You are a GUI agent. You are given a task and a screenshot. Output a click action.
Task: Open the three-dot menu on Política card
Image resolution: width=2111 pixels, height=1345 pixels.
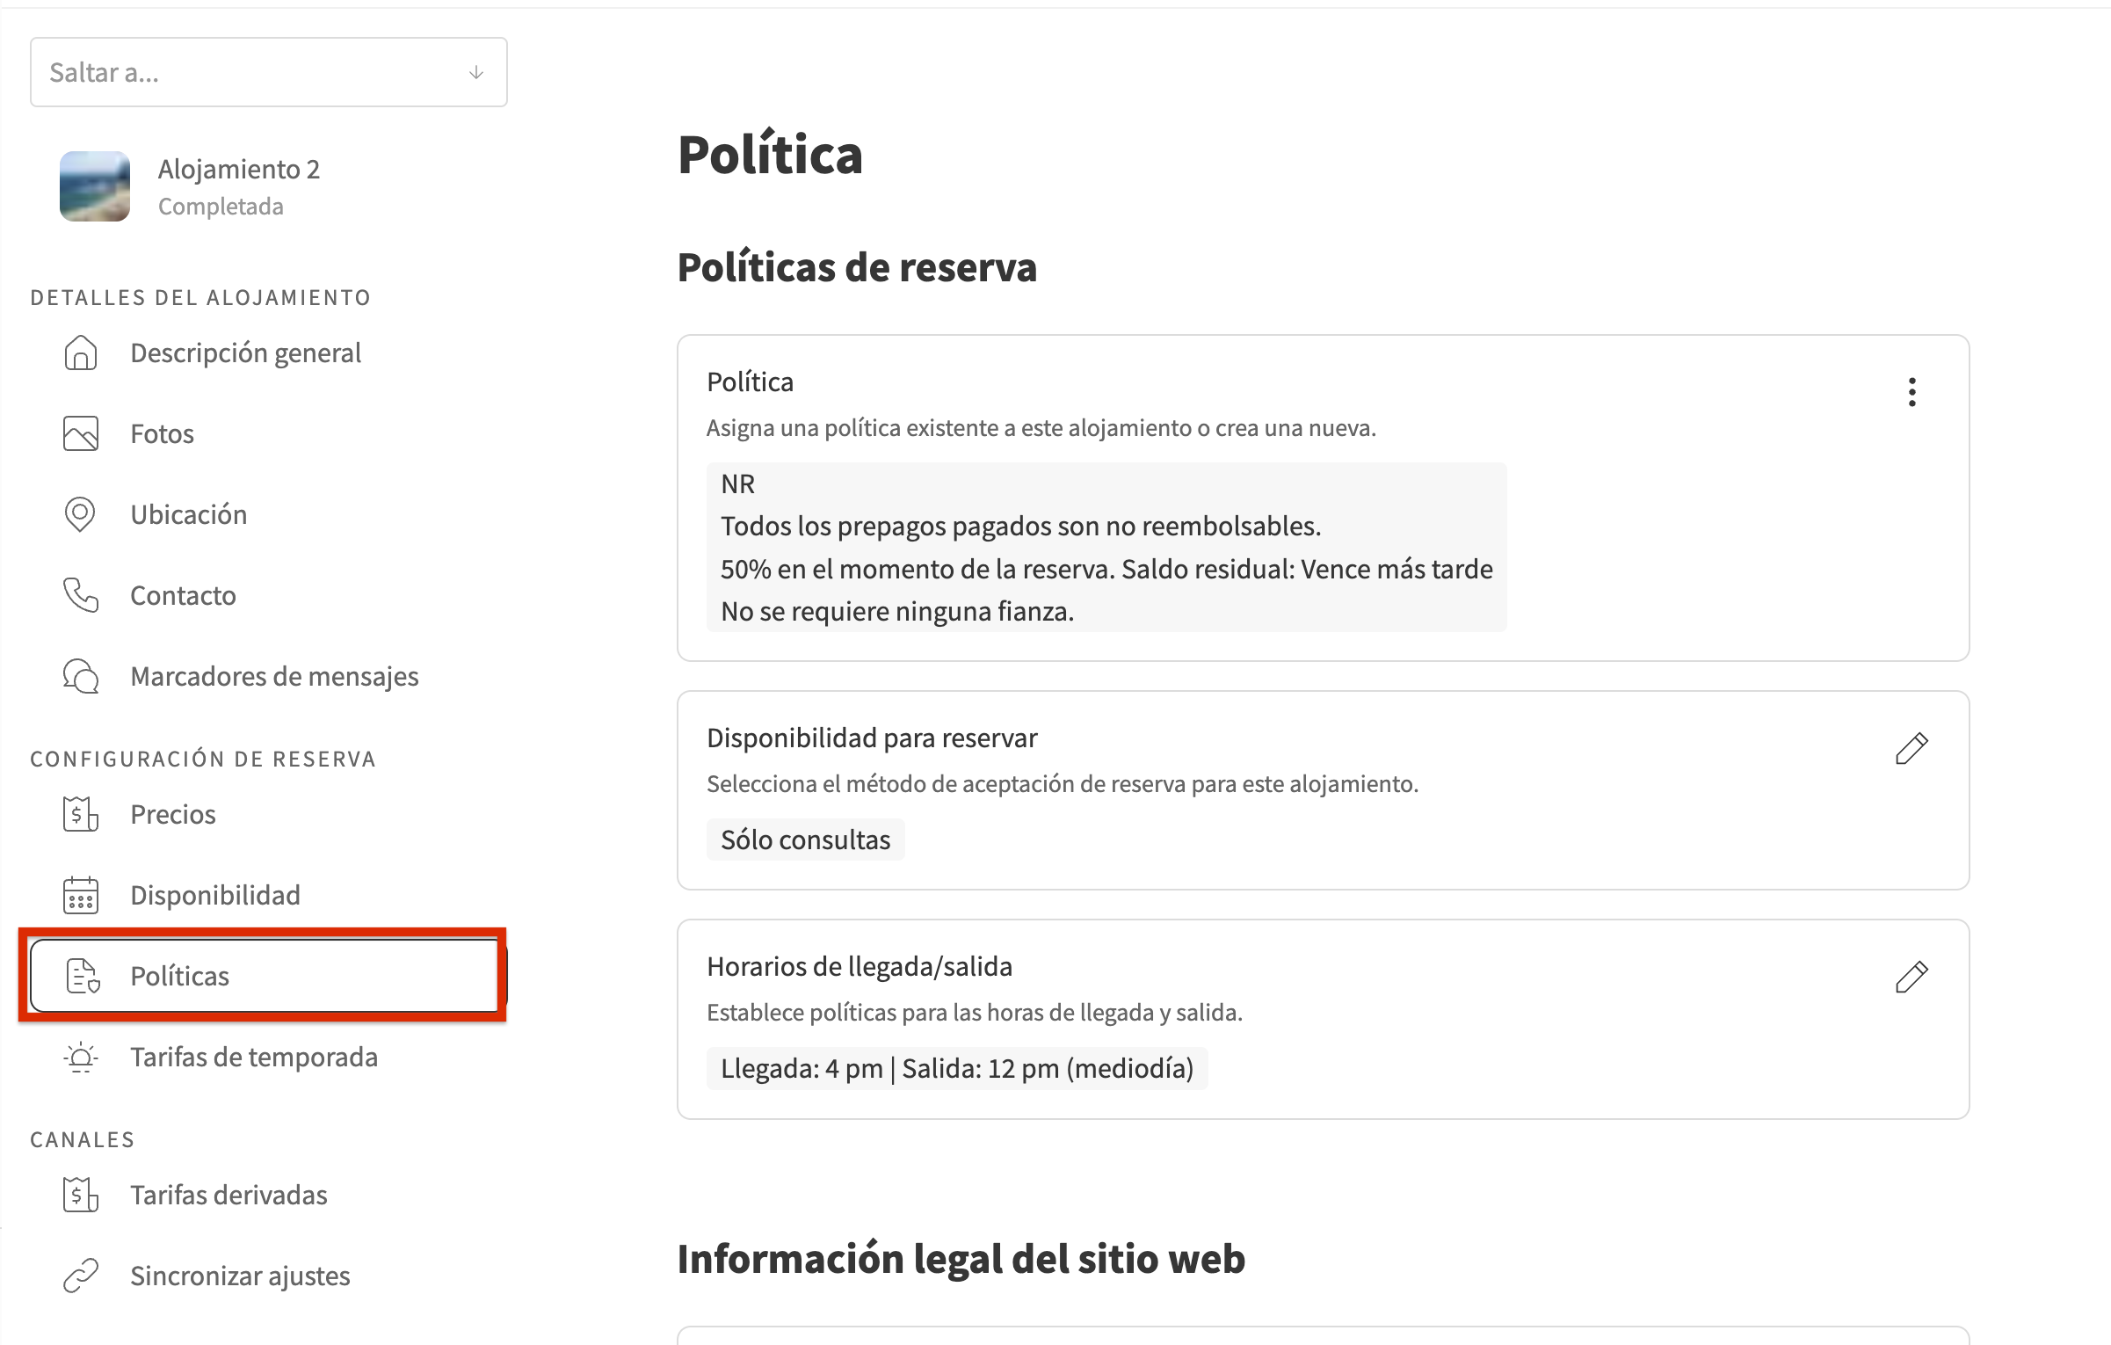tap(1912, 392)
